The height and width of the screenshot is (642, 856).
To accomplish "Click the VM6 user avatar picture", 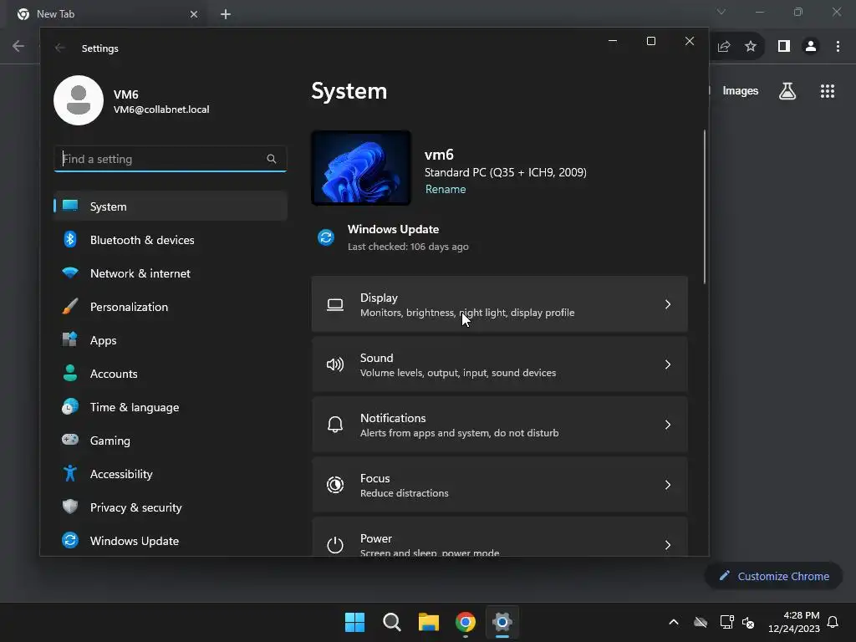I will click(79, 100).
